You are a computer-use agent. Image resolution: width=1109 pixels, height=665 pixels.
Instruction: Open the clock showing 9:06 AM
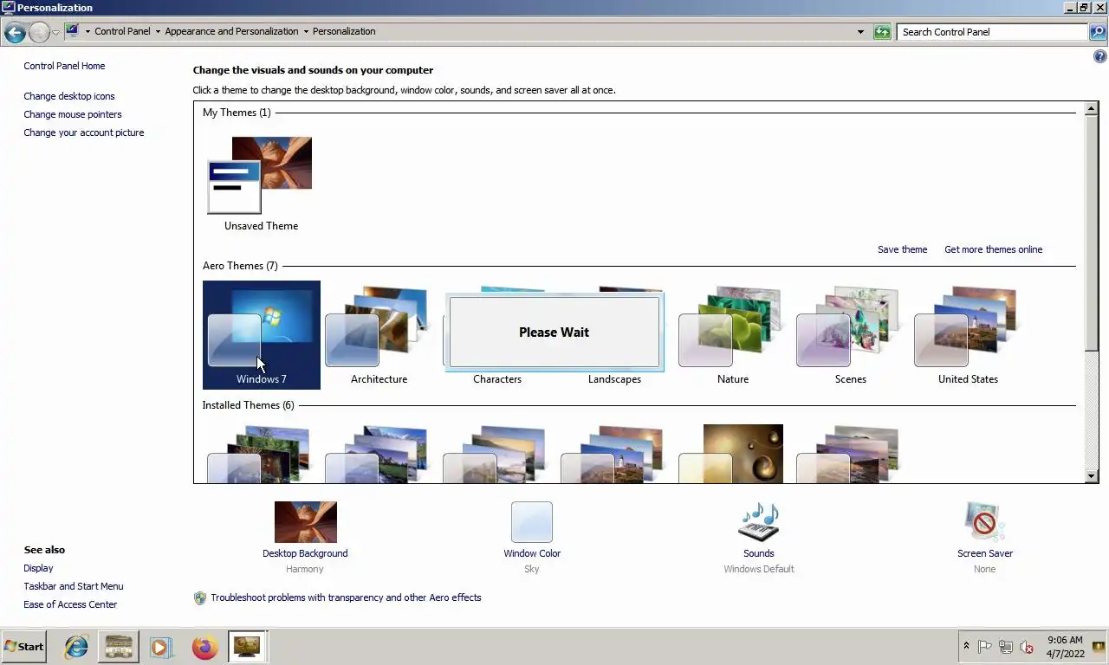[x=1065, y=647]
